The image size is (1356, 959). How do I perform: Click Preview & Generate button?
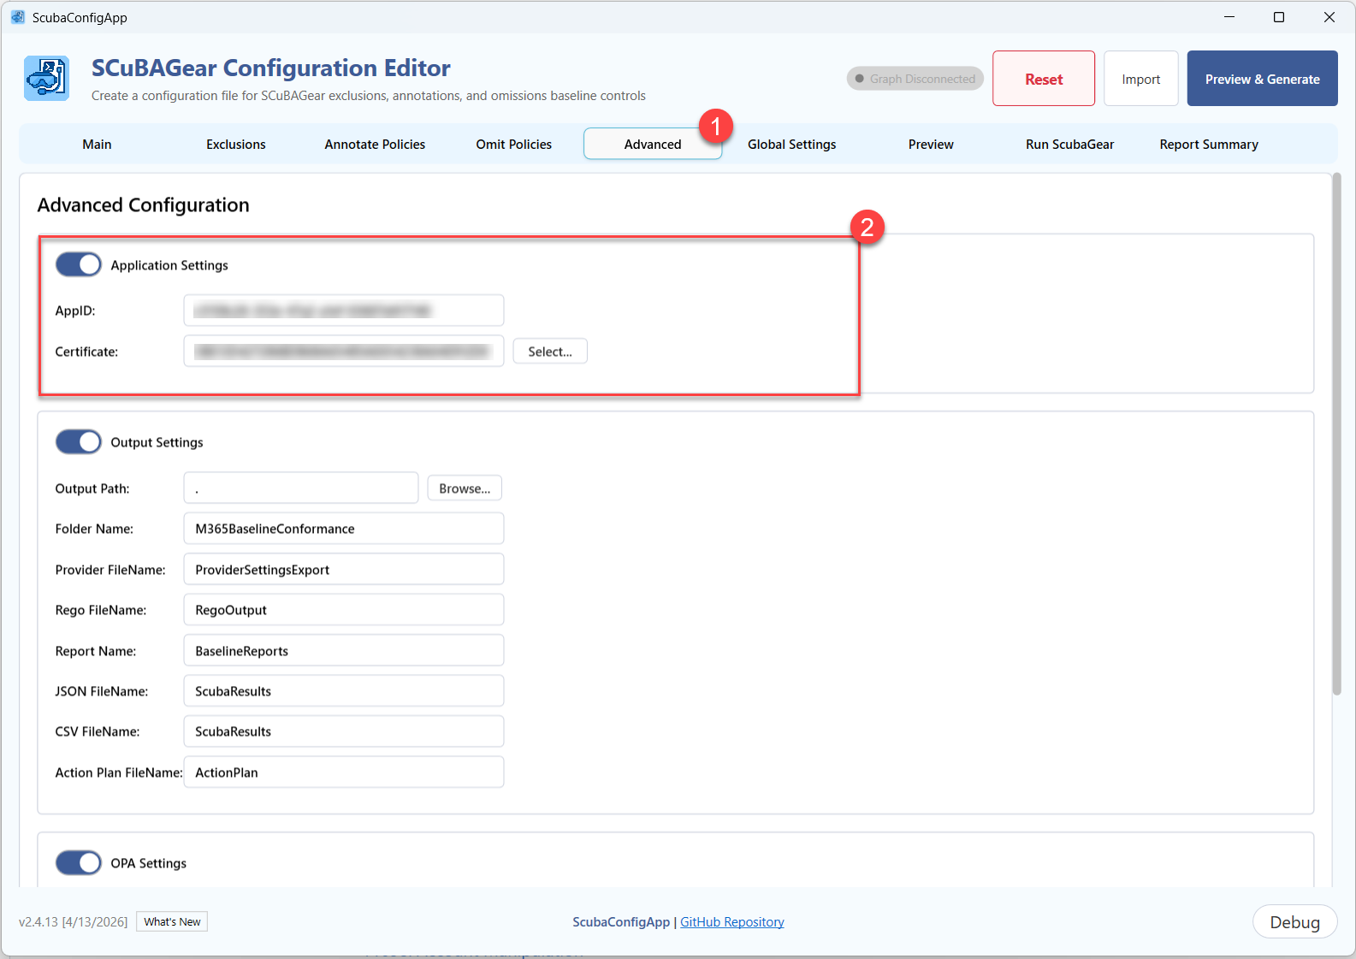pos(1262,79)
